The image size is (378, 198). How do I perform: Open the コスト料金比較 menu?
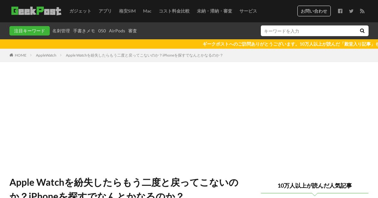click(x=174, y=11)
